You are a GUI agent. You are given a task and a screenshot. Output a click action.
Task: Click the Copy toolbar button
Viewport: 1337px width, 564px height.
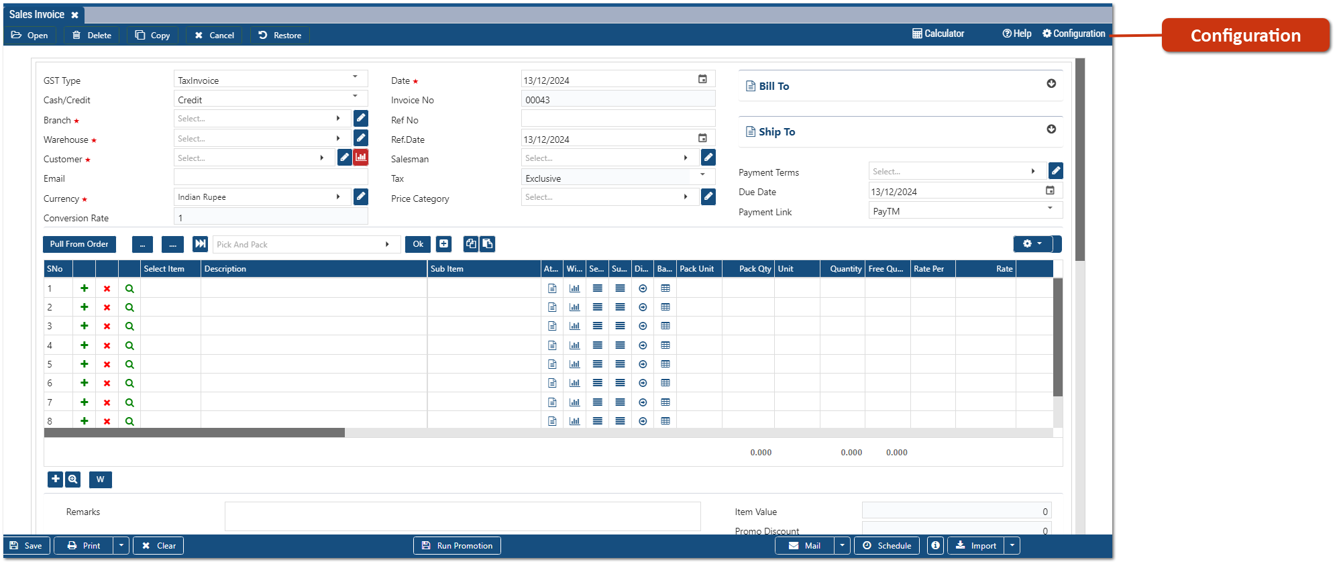153,35
